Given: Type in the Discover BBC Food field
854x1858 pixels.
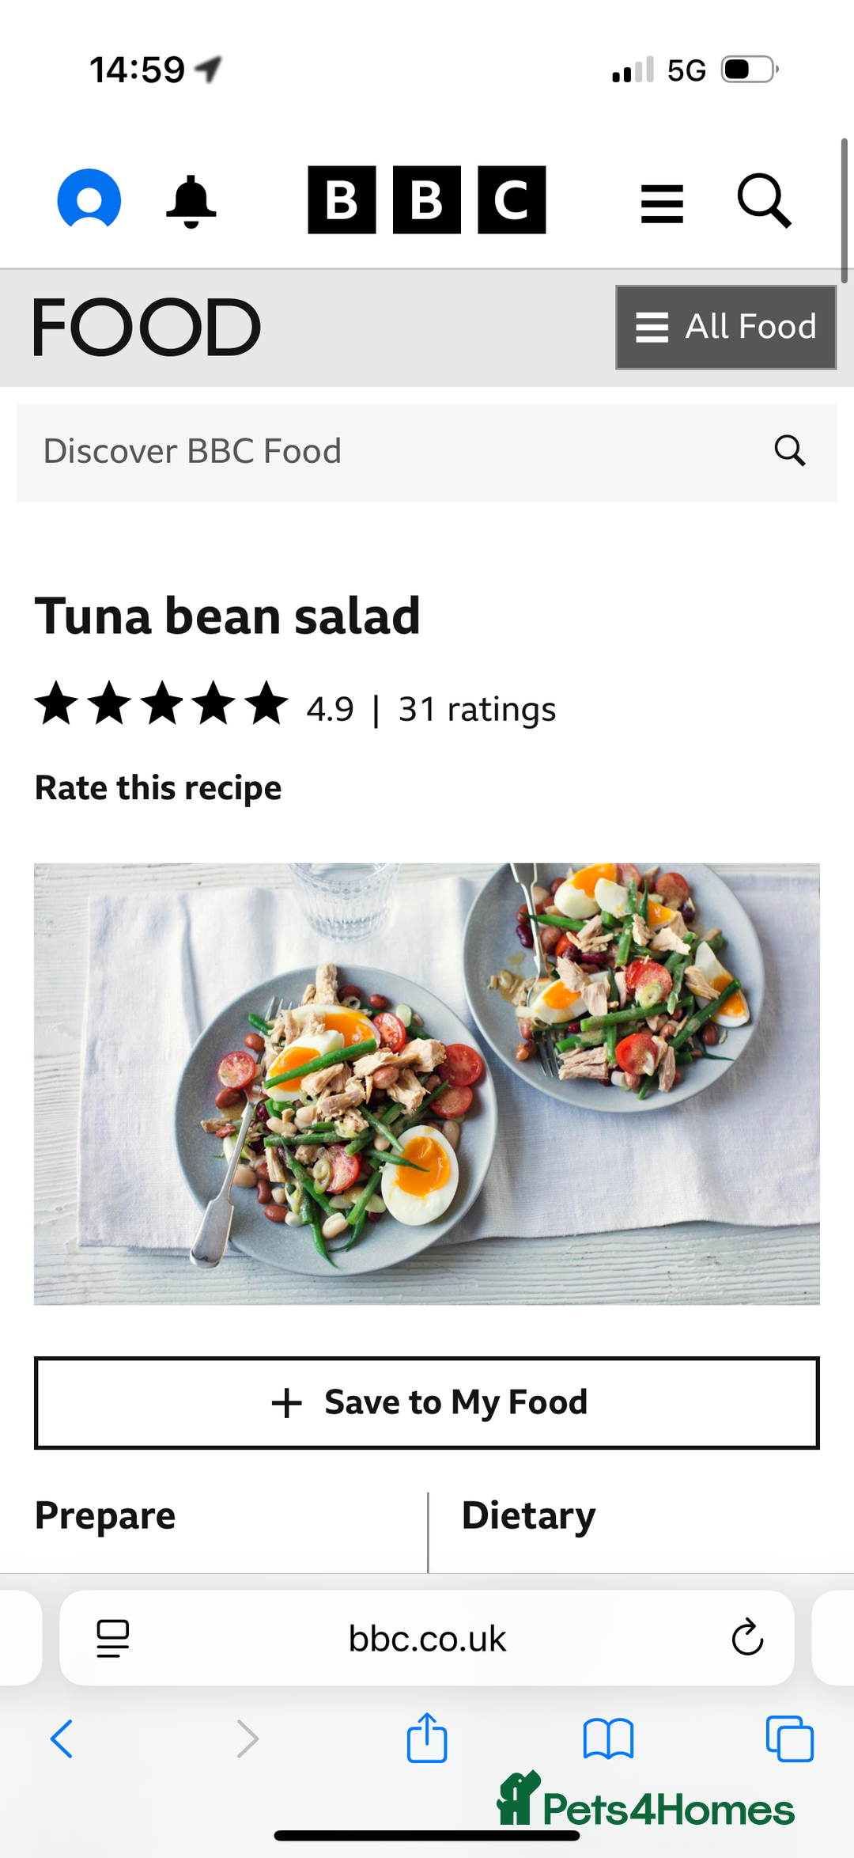Looking at the screenshot, I should pos(395,452).
